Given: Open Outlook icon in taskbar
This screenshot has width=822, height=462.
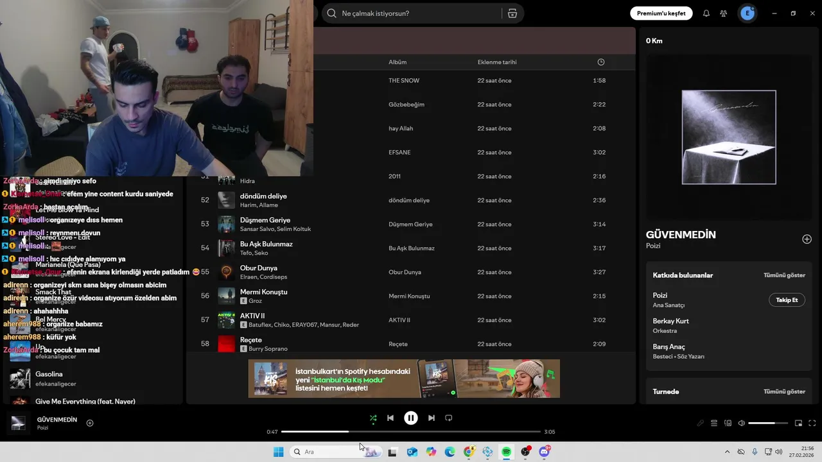Looking at the screenshot, I should pos(412,452).
